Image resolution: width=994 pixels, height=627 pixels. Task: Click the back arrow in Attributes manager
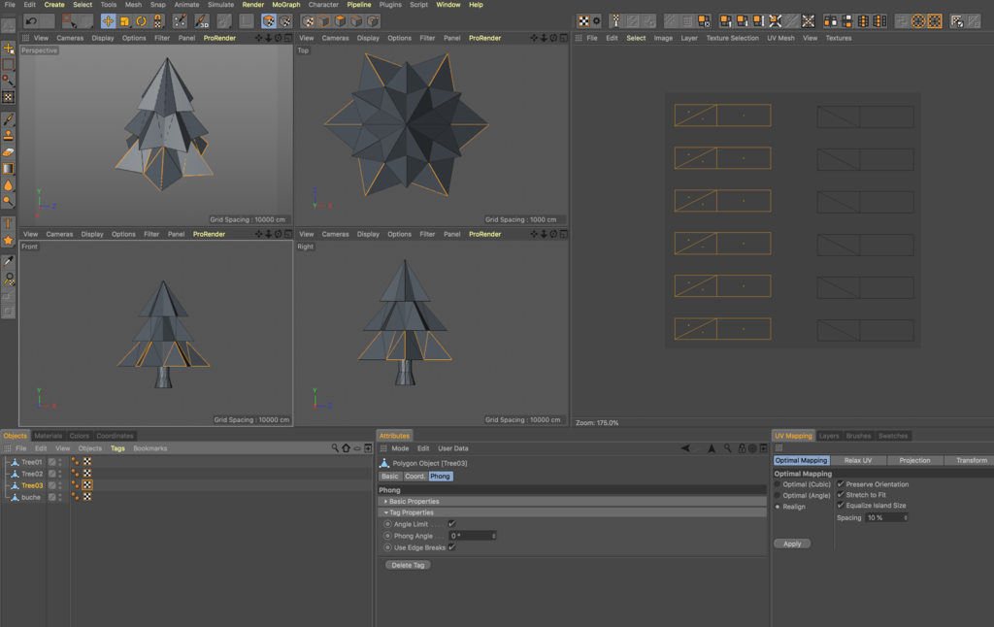click(x=685, y=448)
